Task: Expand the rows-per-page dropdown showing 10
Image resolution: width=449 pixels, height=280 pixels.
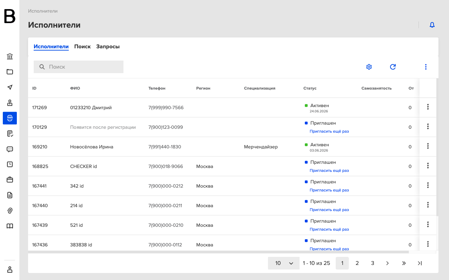Action: [x=284, y=263]
